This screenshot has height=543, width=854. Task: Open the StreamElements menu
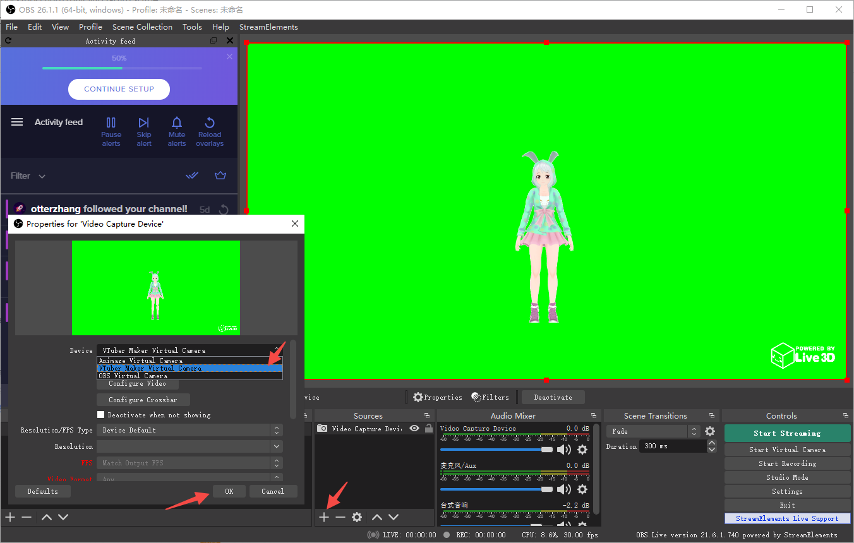pyautogui.click(x=268, y=27)
